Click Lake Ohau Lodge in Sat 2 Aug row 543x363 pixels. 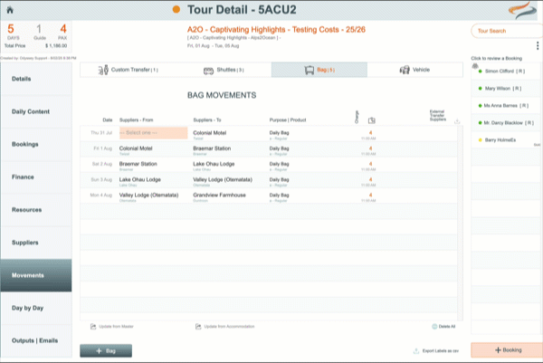214,164
